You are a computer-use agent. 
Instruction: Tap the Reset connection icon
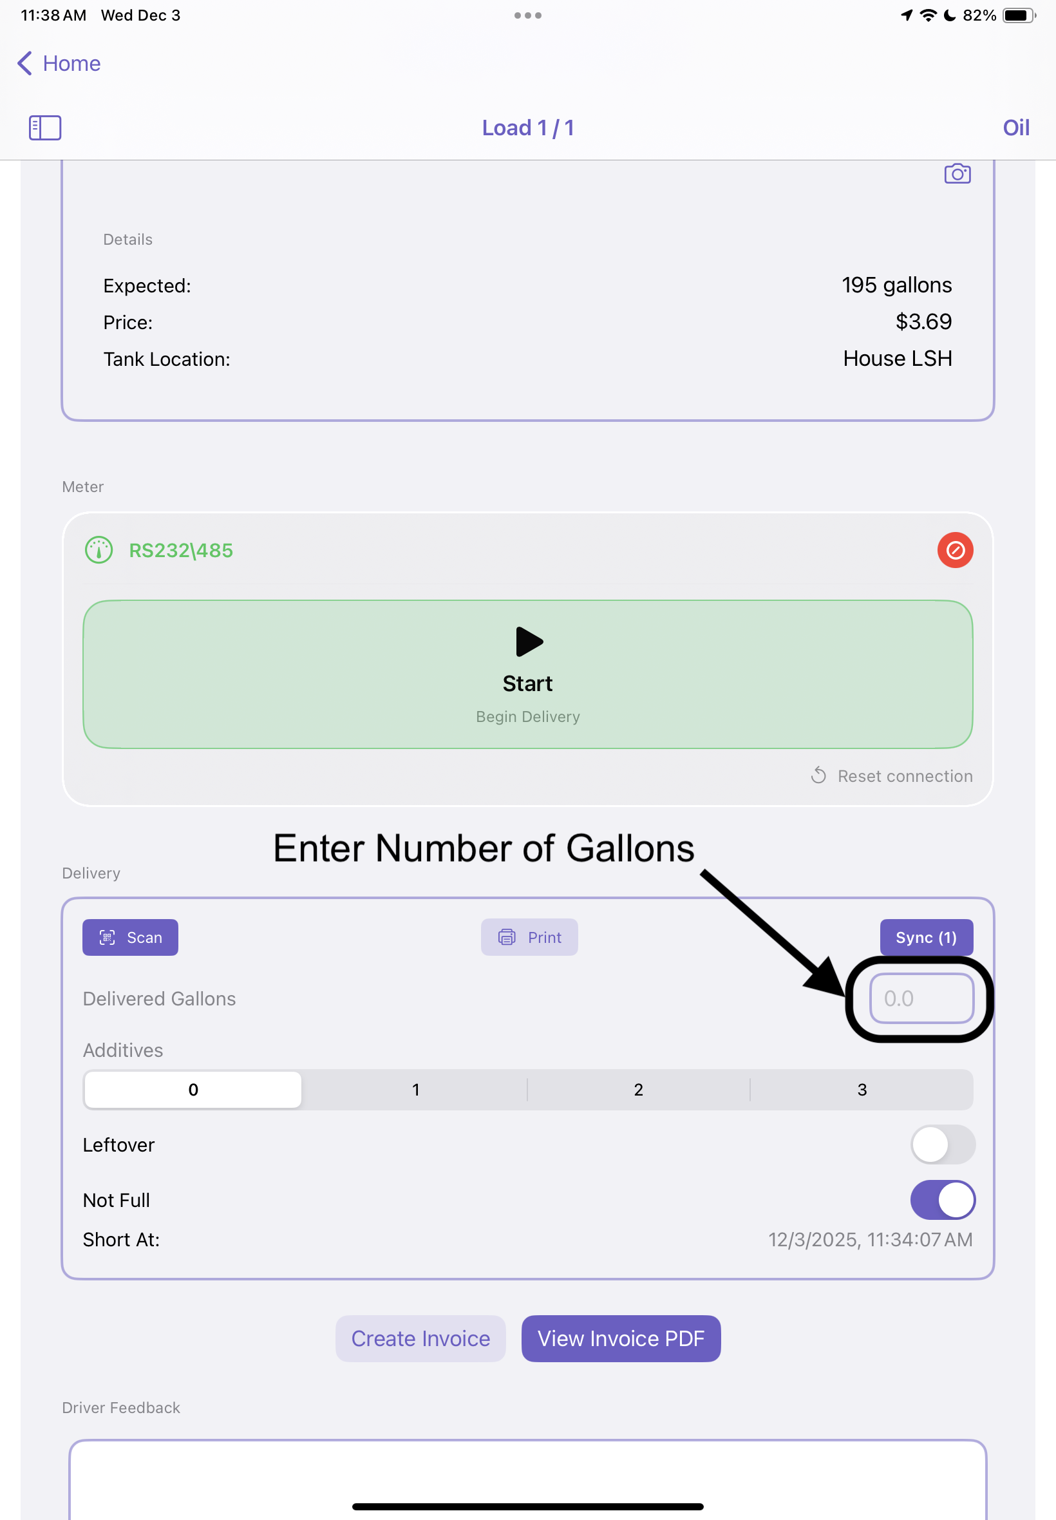pos(818,775)
